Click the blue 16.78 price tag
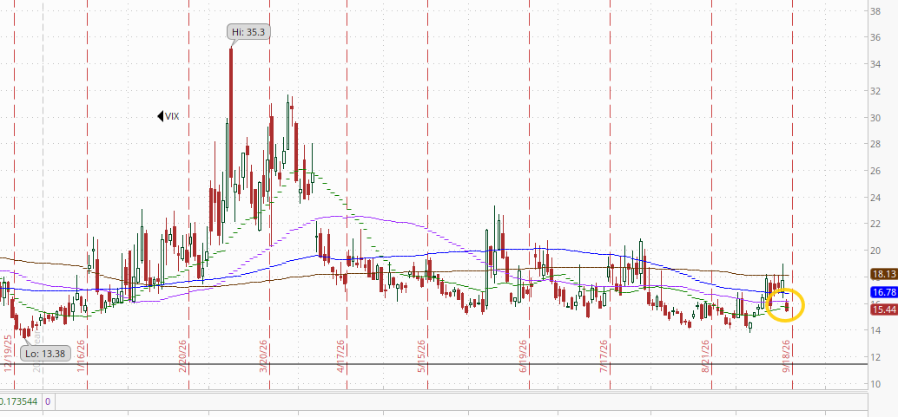Screen dimensions: 898x417 click(x=883, y=292)
